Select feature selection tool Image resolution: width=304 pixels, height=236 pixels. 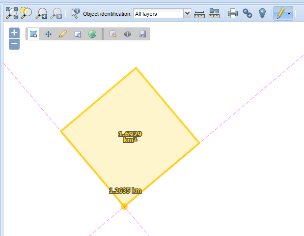click(x=78, y=34)
